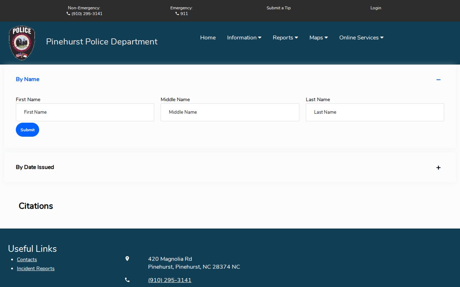Submit the name search form
The width and height of the screenshot is (460, 287).
coord(27,130)
